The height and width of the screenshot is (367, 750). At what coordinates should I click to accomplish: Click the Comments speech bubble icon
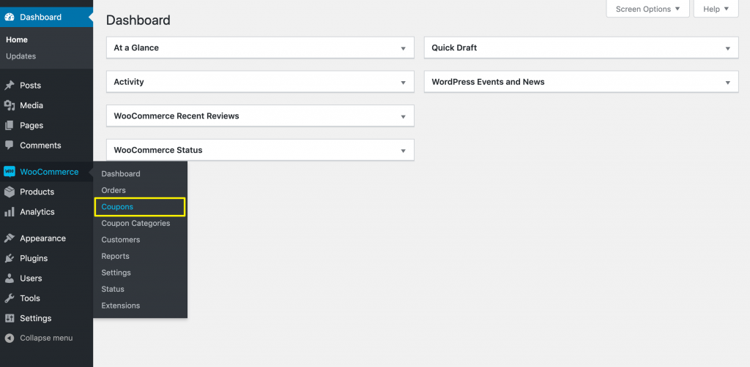pyautogui.click(x=10, y=145)
